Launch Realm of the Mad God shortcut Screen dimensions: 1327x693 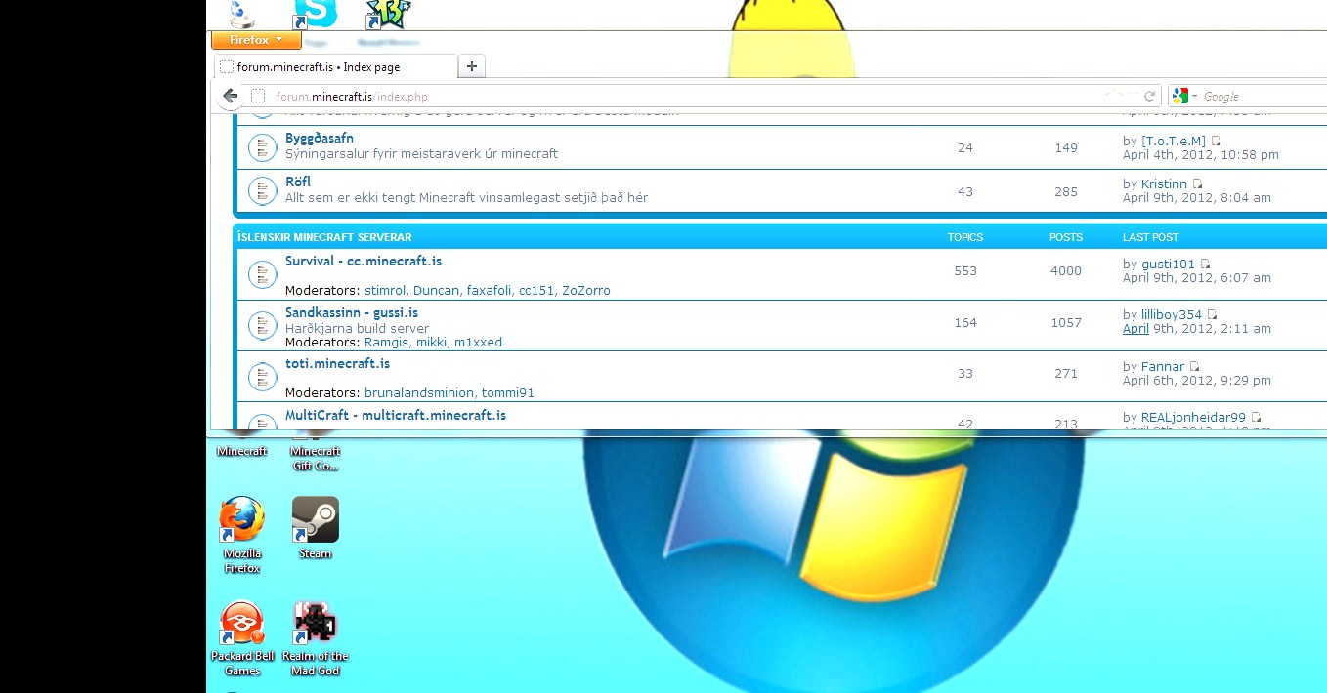[315, 624]
